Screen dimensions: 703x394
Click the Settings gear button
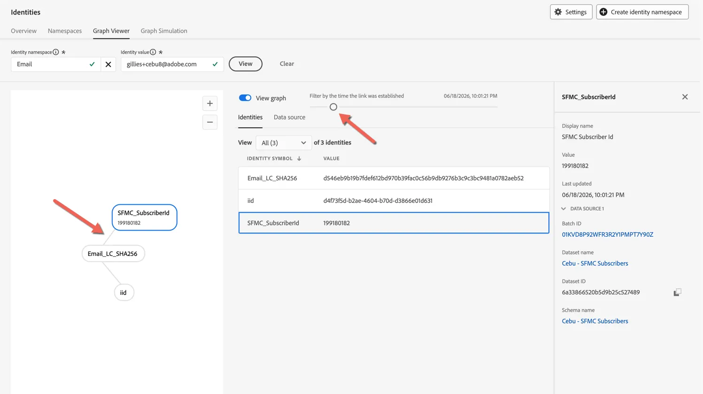pos(571,12)
